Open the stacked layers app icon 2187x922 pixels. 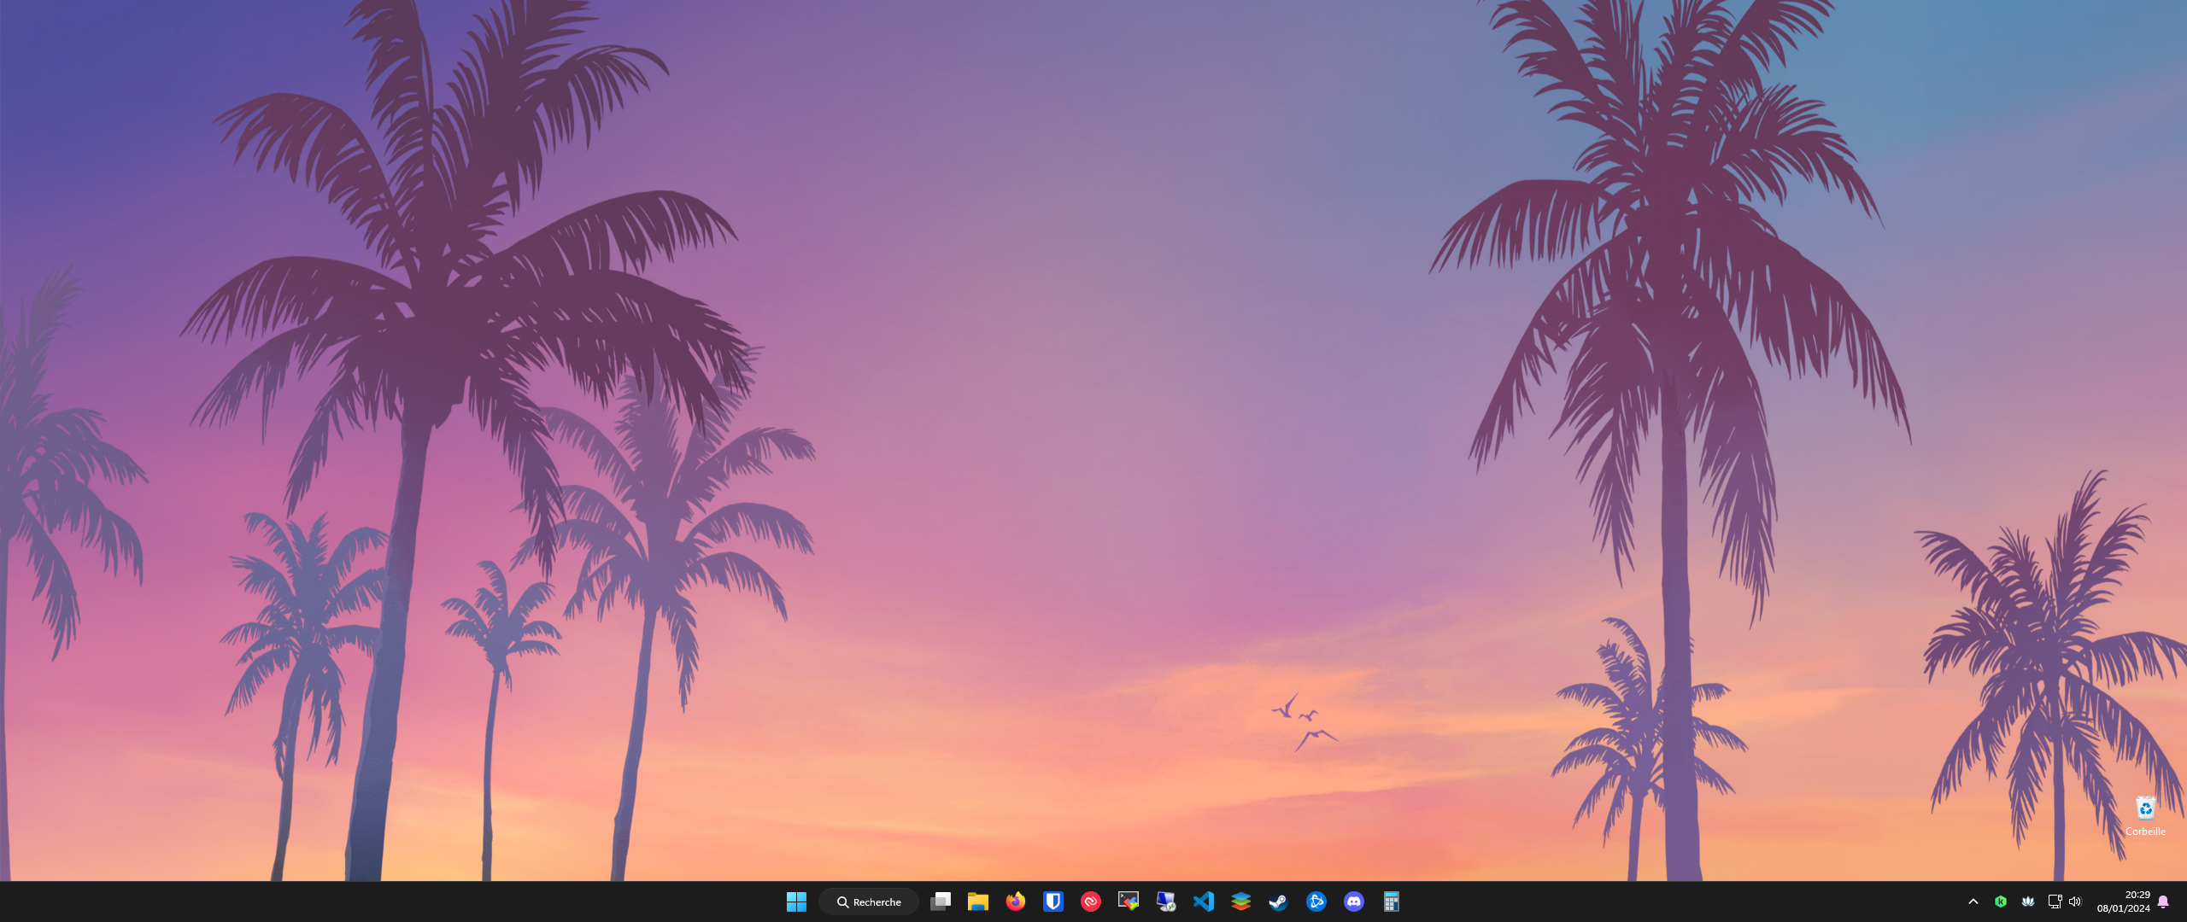[x=1241, y=902]
